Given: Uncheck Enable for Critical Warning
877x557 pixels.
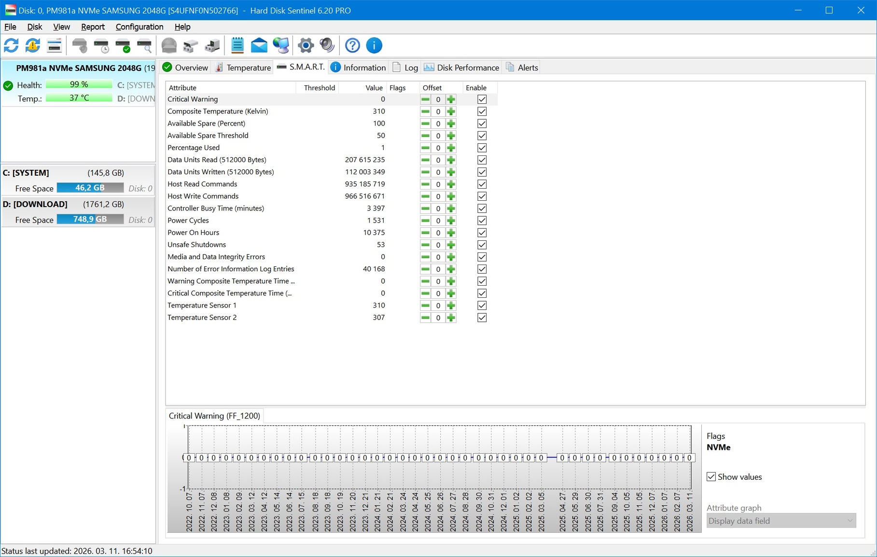Looking at the screenshot, I should 482,99.
